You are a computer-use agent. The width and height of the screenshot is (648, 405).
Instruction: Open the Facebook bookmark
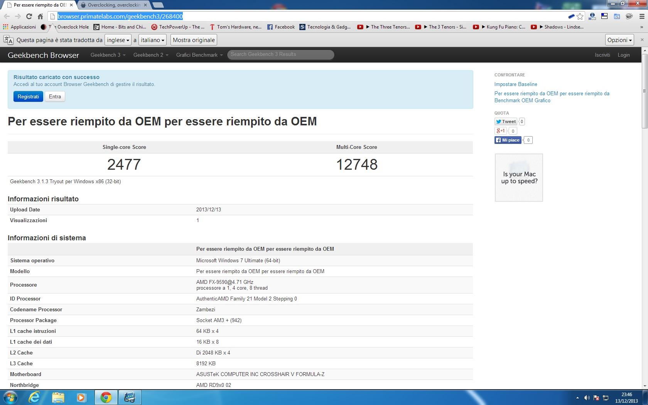pyautogui.click(x=281, y=27)
